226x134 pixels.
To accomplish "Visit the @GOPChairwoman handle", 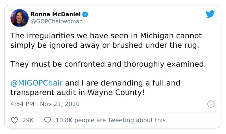I will pyautogui.click(x=56, y=22).
